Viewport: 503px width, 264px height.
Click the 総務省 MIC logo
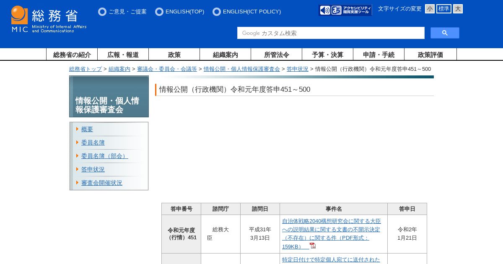coord(49,19)
